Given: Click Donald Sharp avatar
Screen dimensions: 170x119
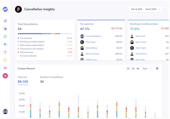Looking at the screenshot, I should 82,48.
